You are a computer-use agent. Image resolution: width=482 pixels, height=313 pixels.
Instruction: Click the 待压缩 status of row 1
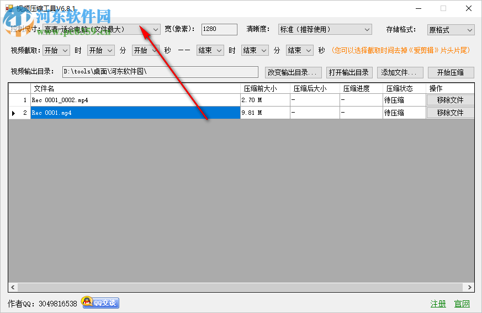(404, 100)
